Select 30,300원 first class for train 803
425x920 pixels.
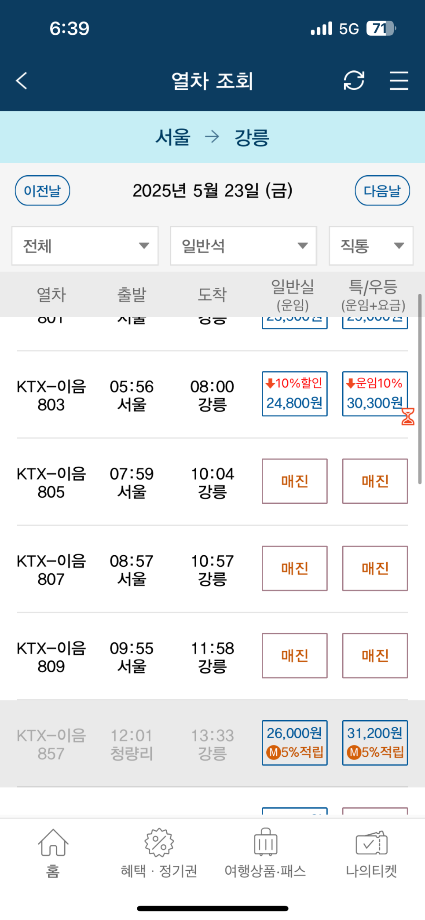tap(375, 394)
